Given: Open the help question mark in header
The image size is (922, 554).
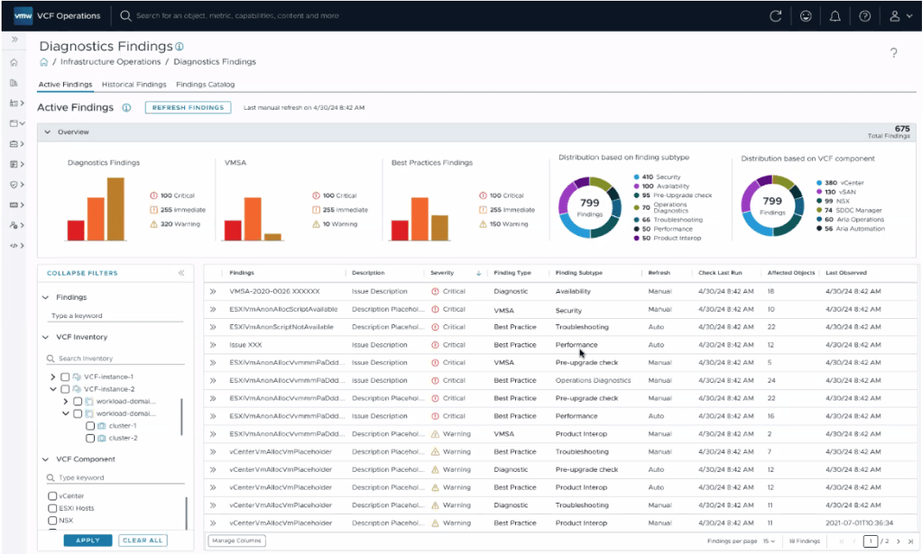Looking at the screenshot, I should pos(864,15).
